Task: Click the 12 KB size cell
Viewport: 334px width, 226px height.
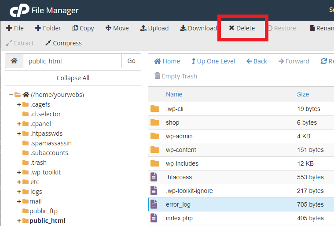Action: point(305,163)
